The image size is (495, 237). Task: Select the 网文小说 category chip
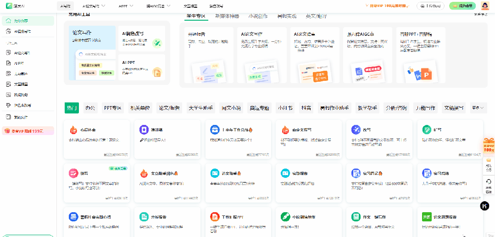point(231,108)
